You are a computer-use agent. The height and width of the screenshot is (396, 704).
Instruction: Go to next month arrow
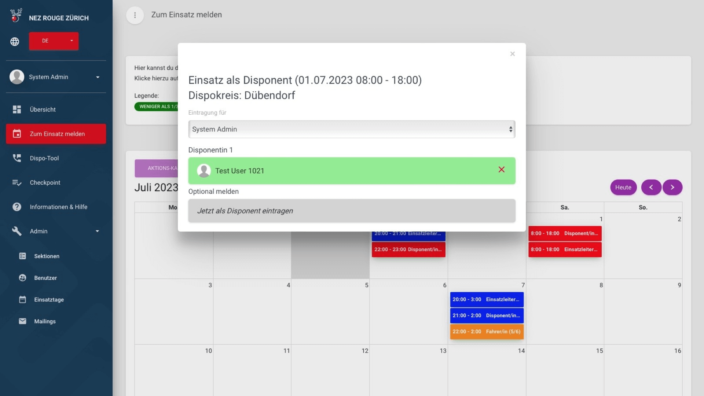click(672, 187)
